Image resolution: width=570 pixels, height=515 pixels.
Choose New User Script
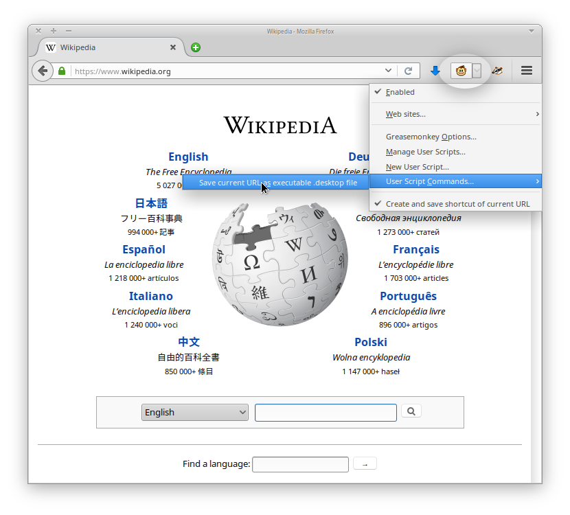[x=455, y=167]
